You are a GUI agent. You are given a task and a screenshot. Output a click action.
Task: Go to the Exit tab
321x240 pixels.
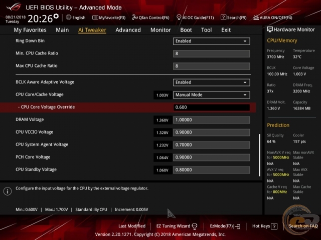(x=226, y=30)
